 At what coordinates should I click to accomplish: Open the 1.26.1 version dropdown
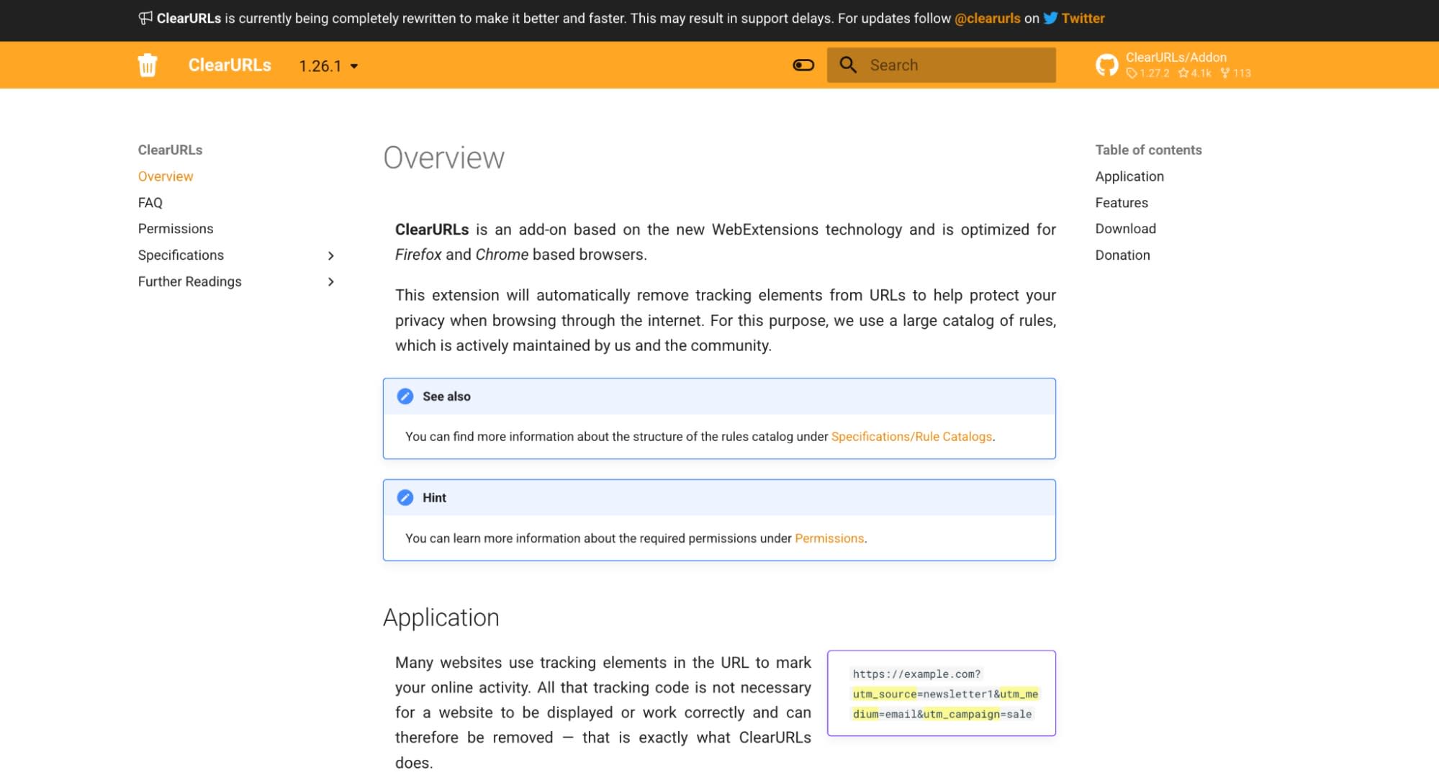coord(328,65)
